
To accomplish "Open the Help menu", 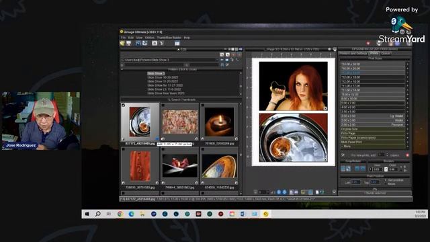I will tap(187, 38).
